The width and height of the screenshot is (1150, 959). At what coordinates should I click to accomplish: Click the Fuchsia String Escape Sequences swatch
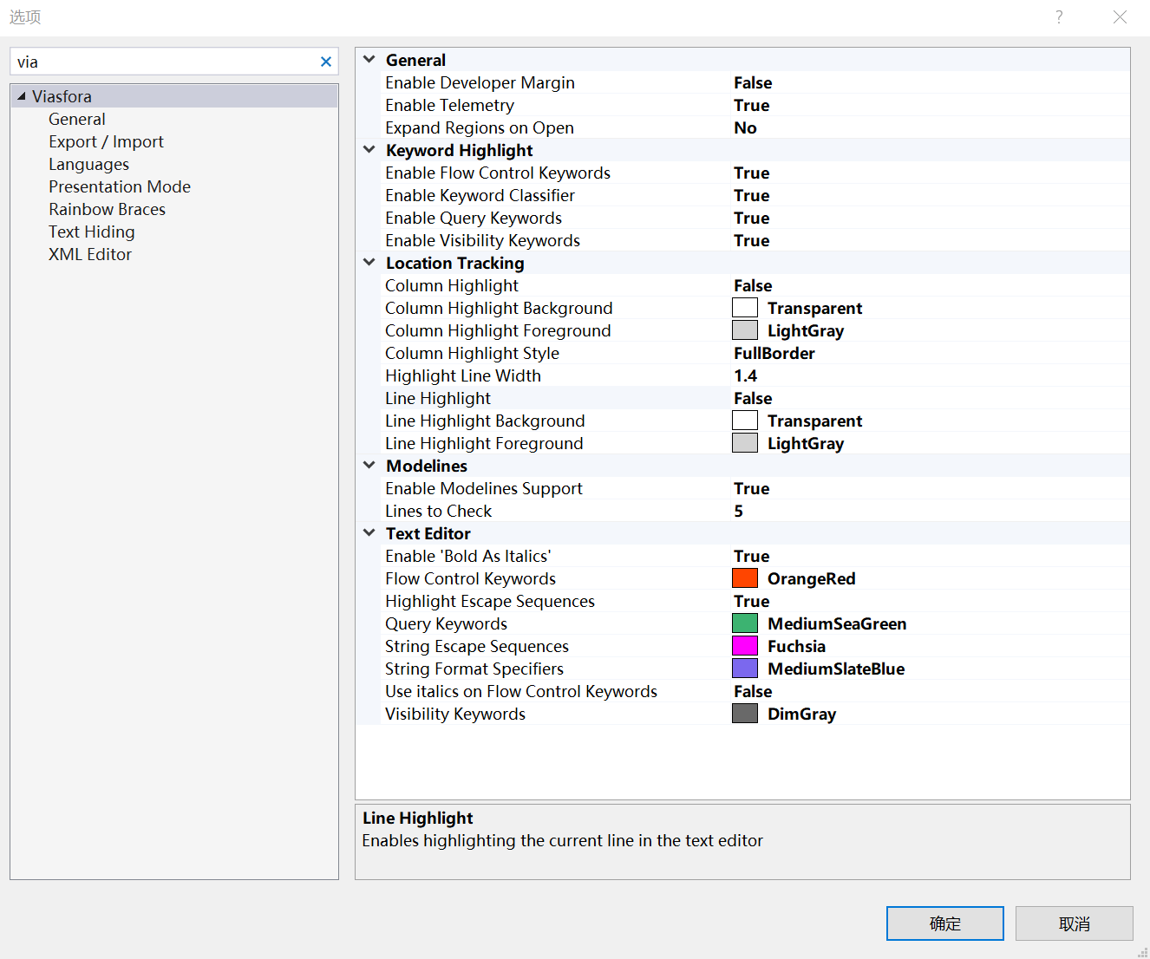click(x=745, y=646)
